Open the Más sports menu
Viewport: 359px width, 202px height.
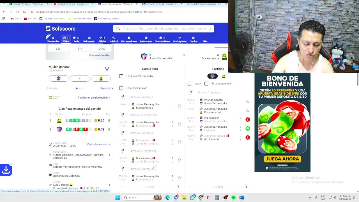[x=205, y=39]
